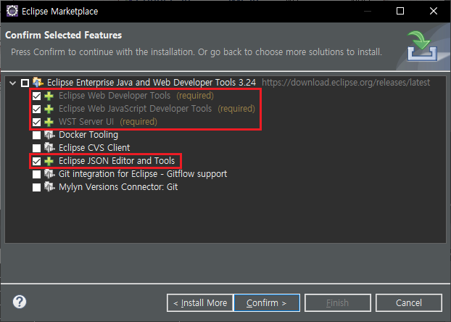Click green plus icon beside WST Server UI
451x322 pixels.
pyautogui.click(x=49, y=122)
